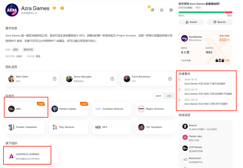Image resolution: width=243 pixels, height=168 pixels.
Task: Click the Top followers avatar group
Action: coord(220,60)
